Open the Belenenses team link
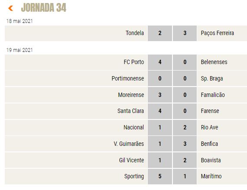The image size is (247, 190). (x=214, y=62)
